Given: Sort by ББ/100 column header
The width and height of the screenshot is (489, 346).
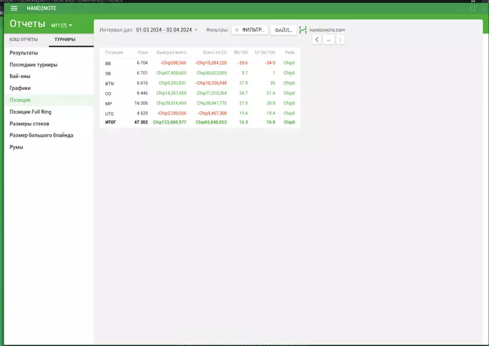Looking at the screenshot, I should pos(241,52).
